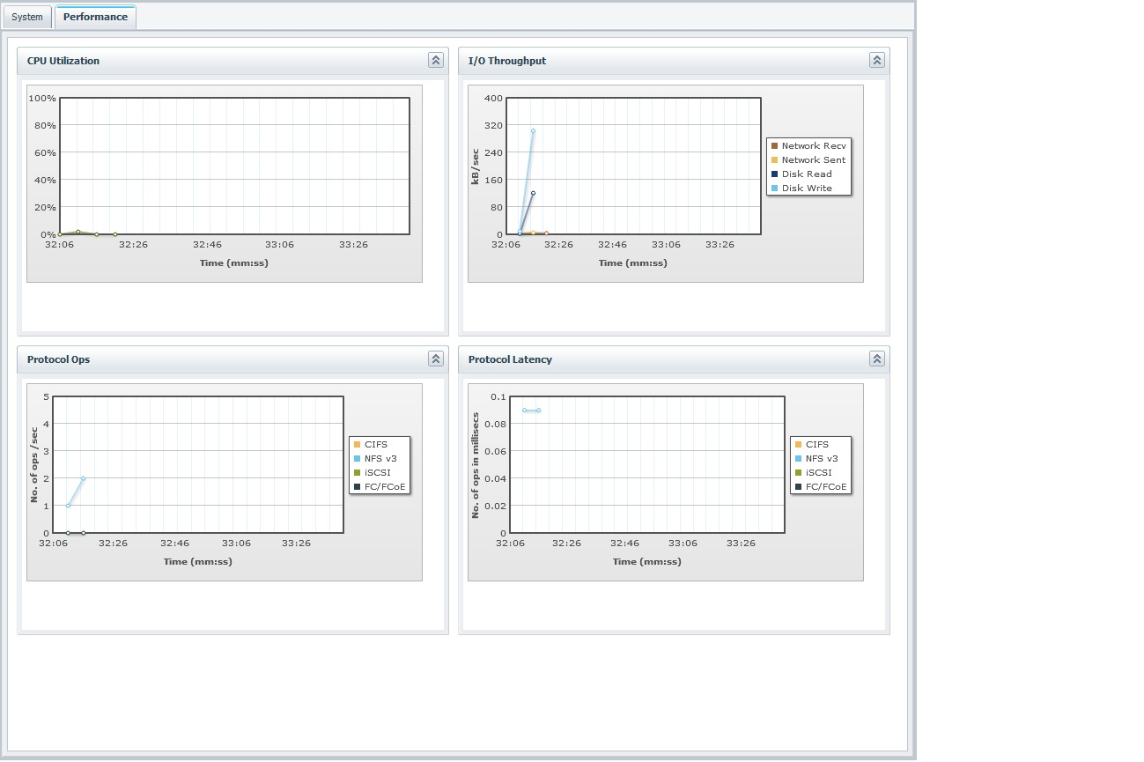
Task: Click iSCSI in Protocol Latency legend
Action: [817, 473]
